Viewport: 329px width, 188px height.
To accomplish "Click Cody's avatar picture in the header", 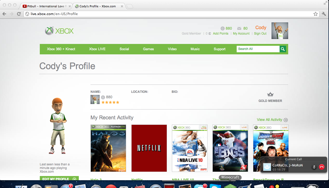I will (x=280, y=31).
